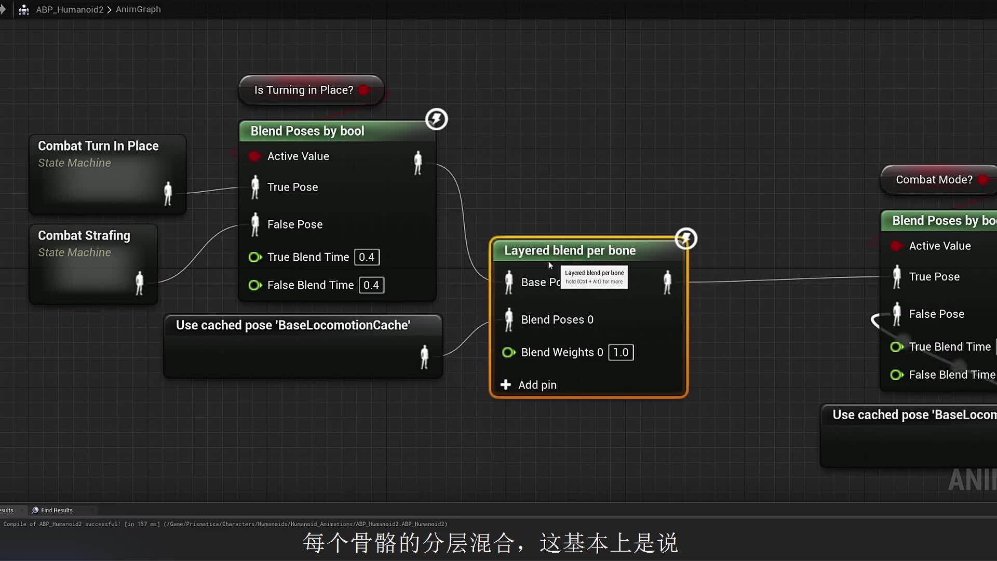Edit the True Blend Time value field showing 0.4
Screen dimensions: 997x561
[366, 257]
